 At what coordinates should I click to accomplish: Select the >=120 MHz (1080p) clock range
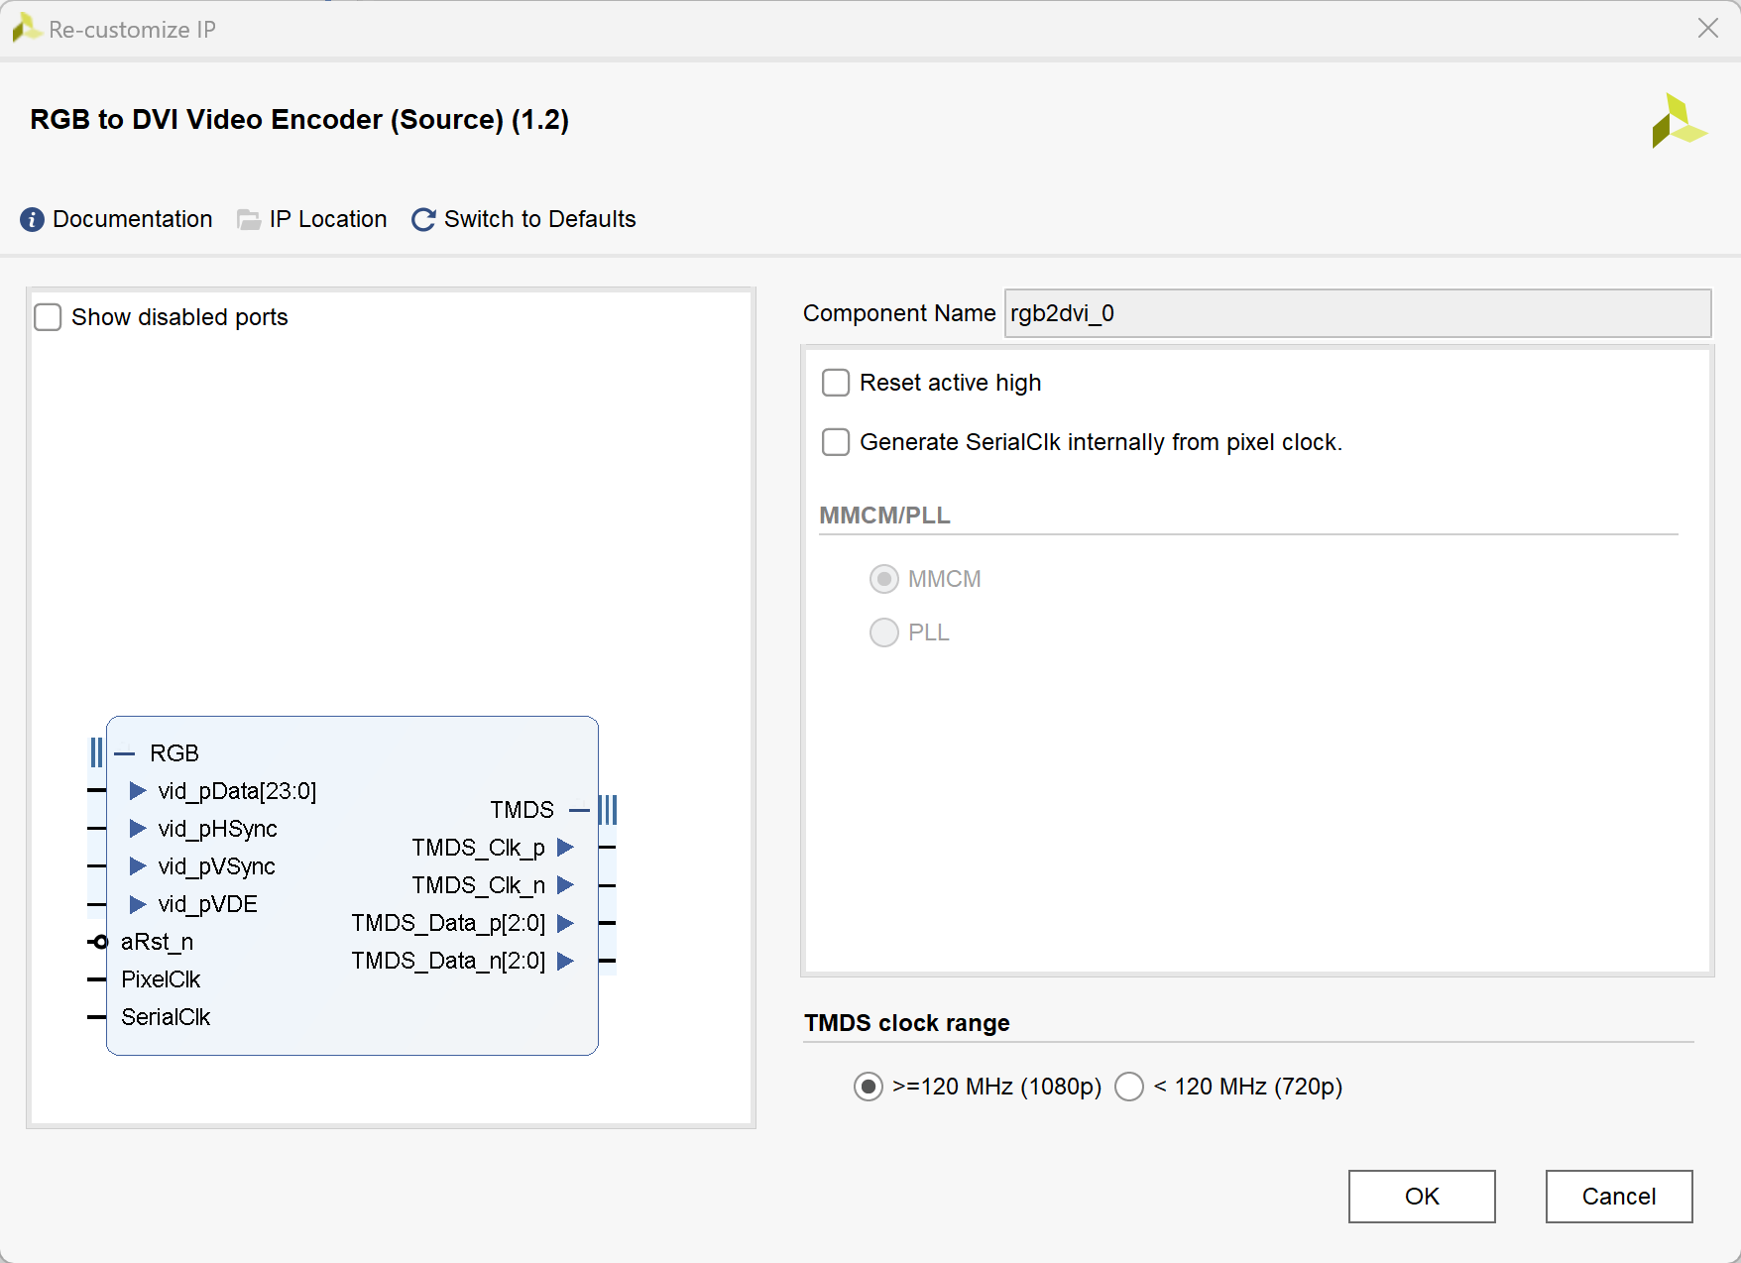click(869, 1087)
